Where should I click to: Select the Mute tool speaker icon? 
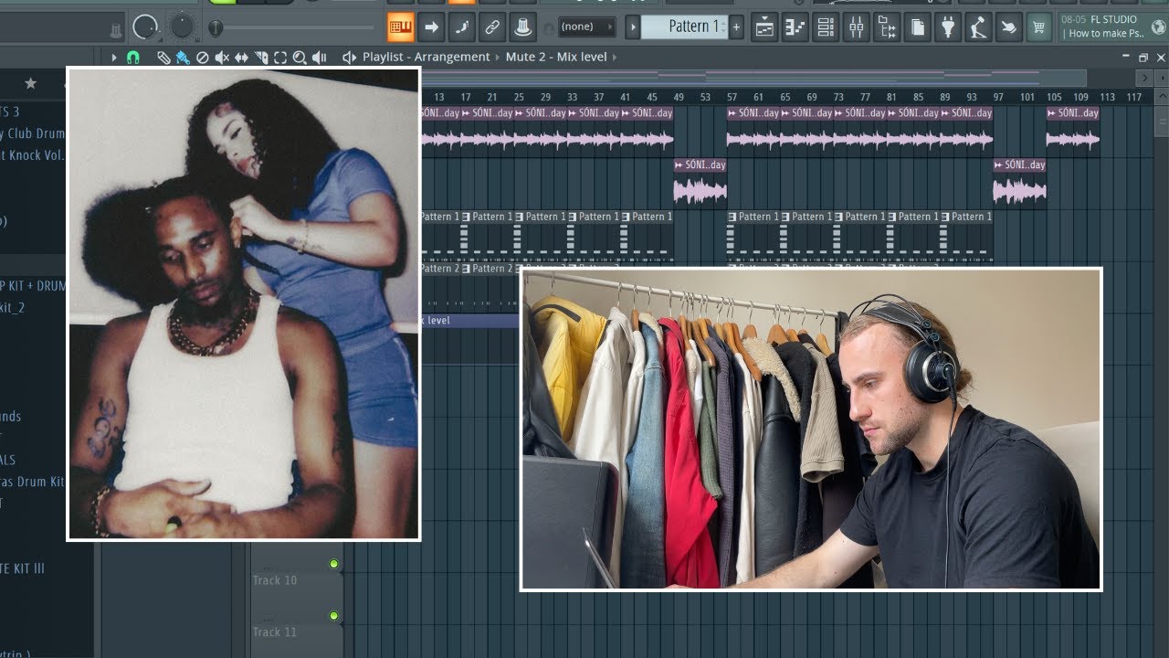click(x=222, y=58)
